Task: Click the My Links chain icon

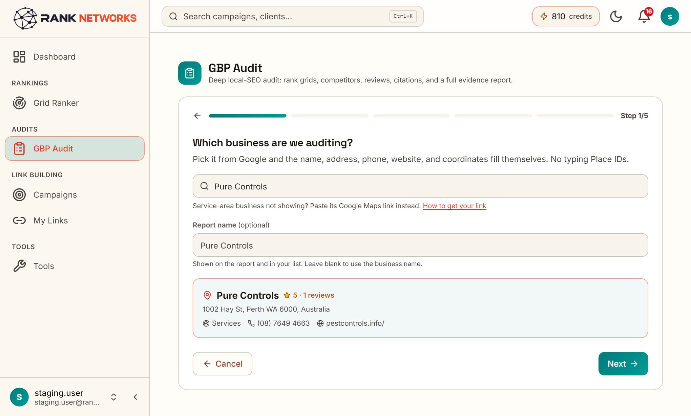Action: coord(19,221)
